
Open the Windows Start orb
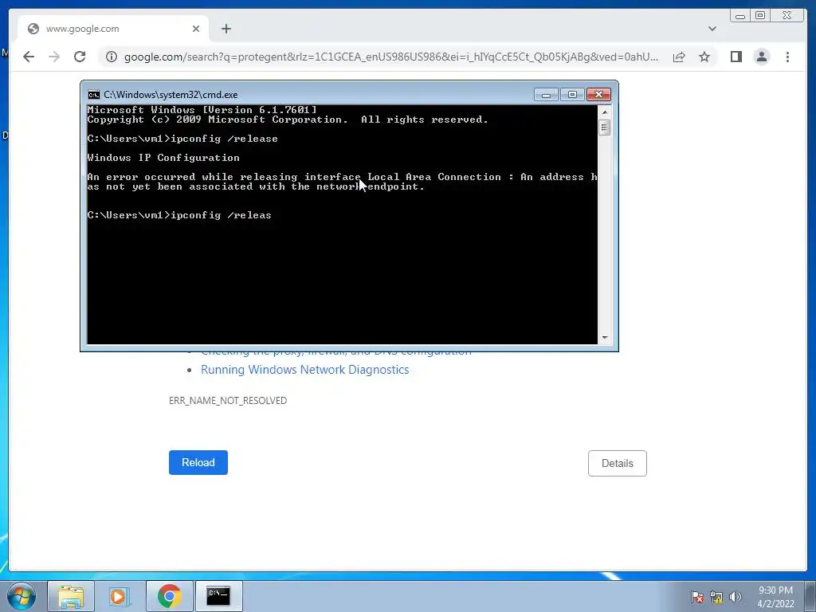click(22, 596)
